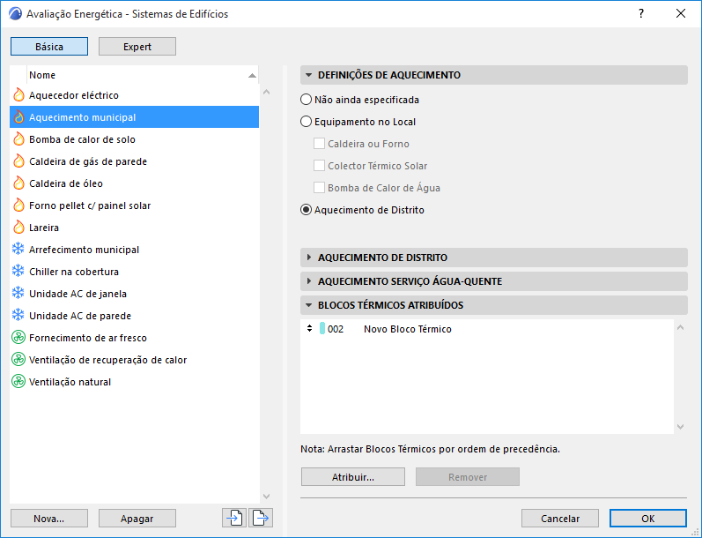Select Arrefecimento municipal system
Screen dimensions: 702x538
(134, 249)
